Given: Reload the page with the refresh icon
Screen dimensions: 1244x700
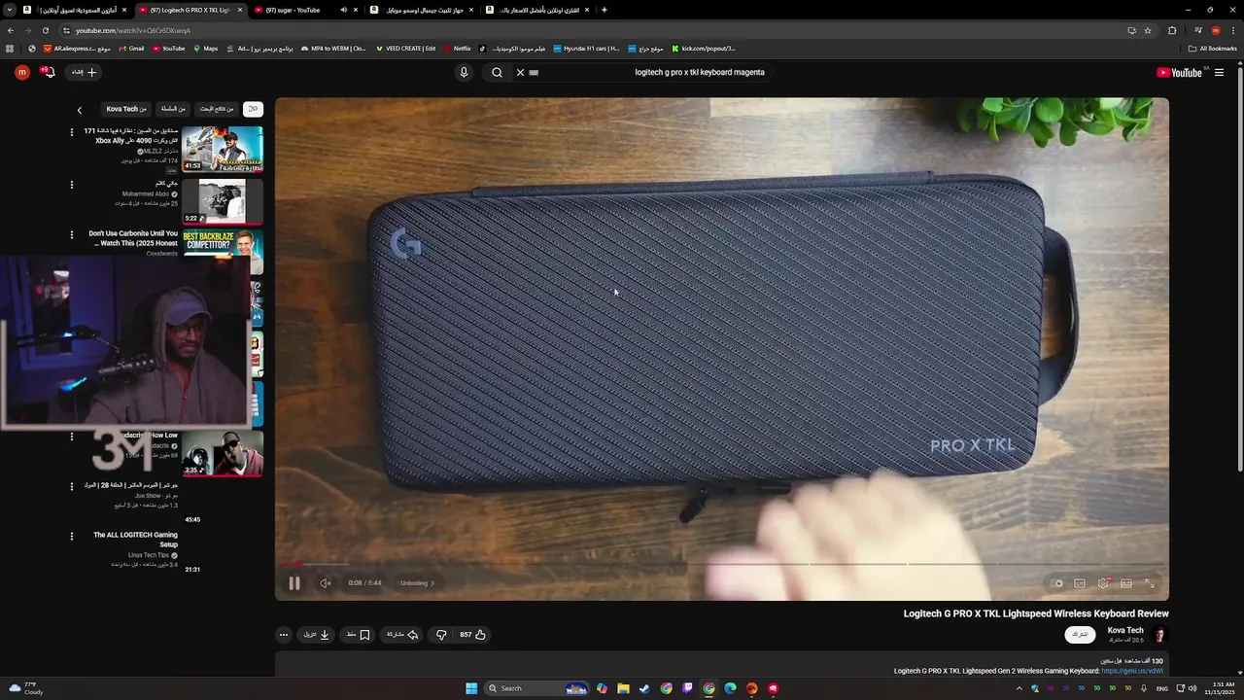Looking at the screenshot, I should pos(45,30).
